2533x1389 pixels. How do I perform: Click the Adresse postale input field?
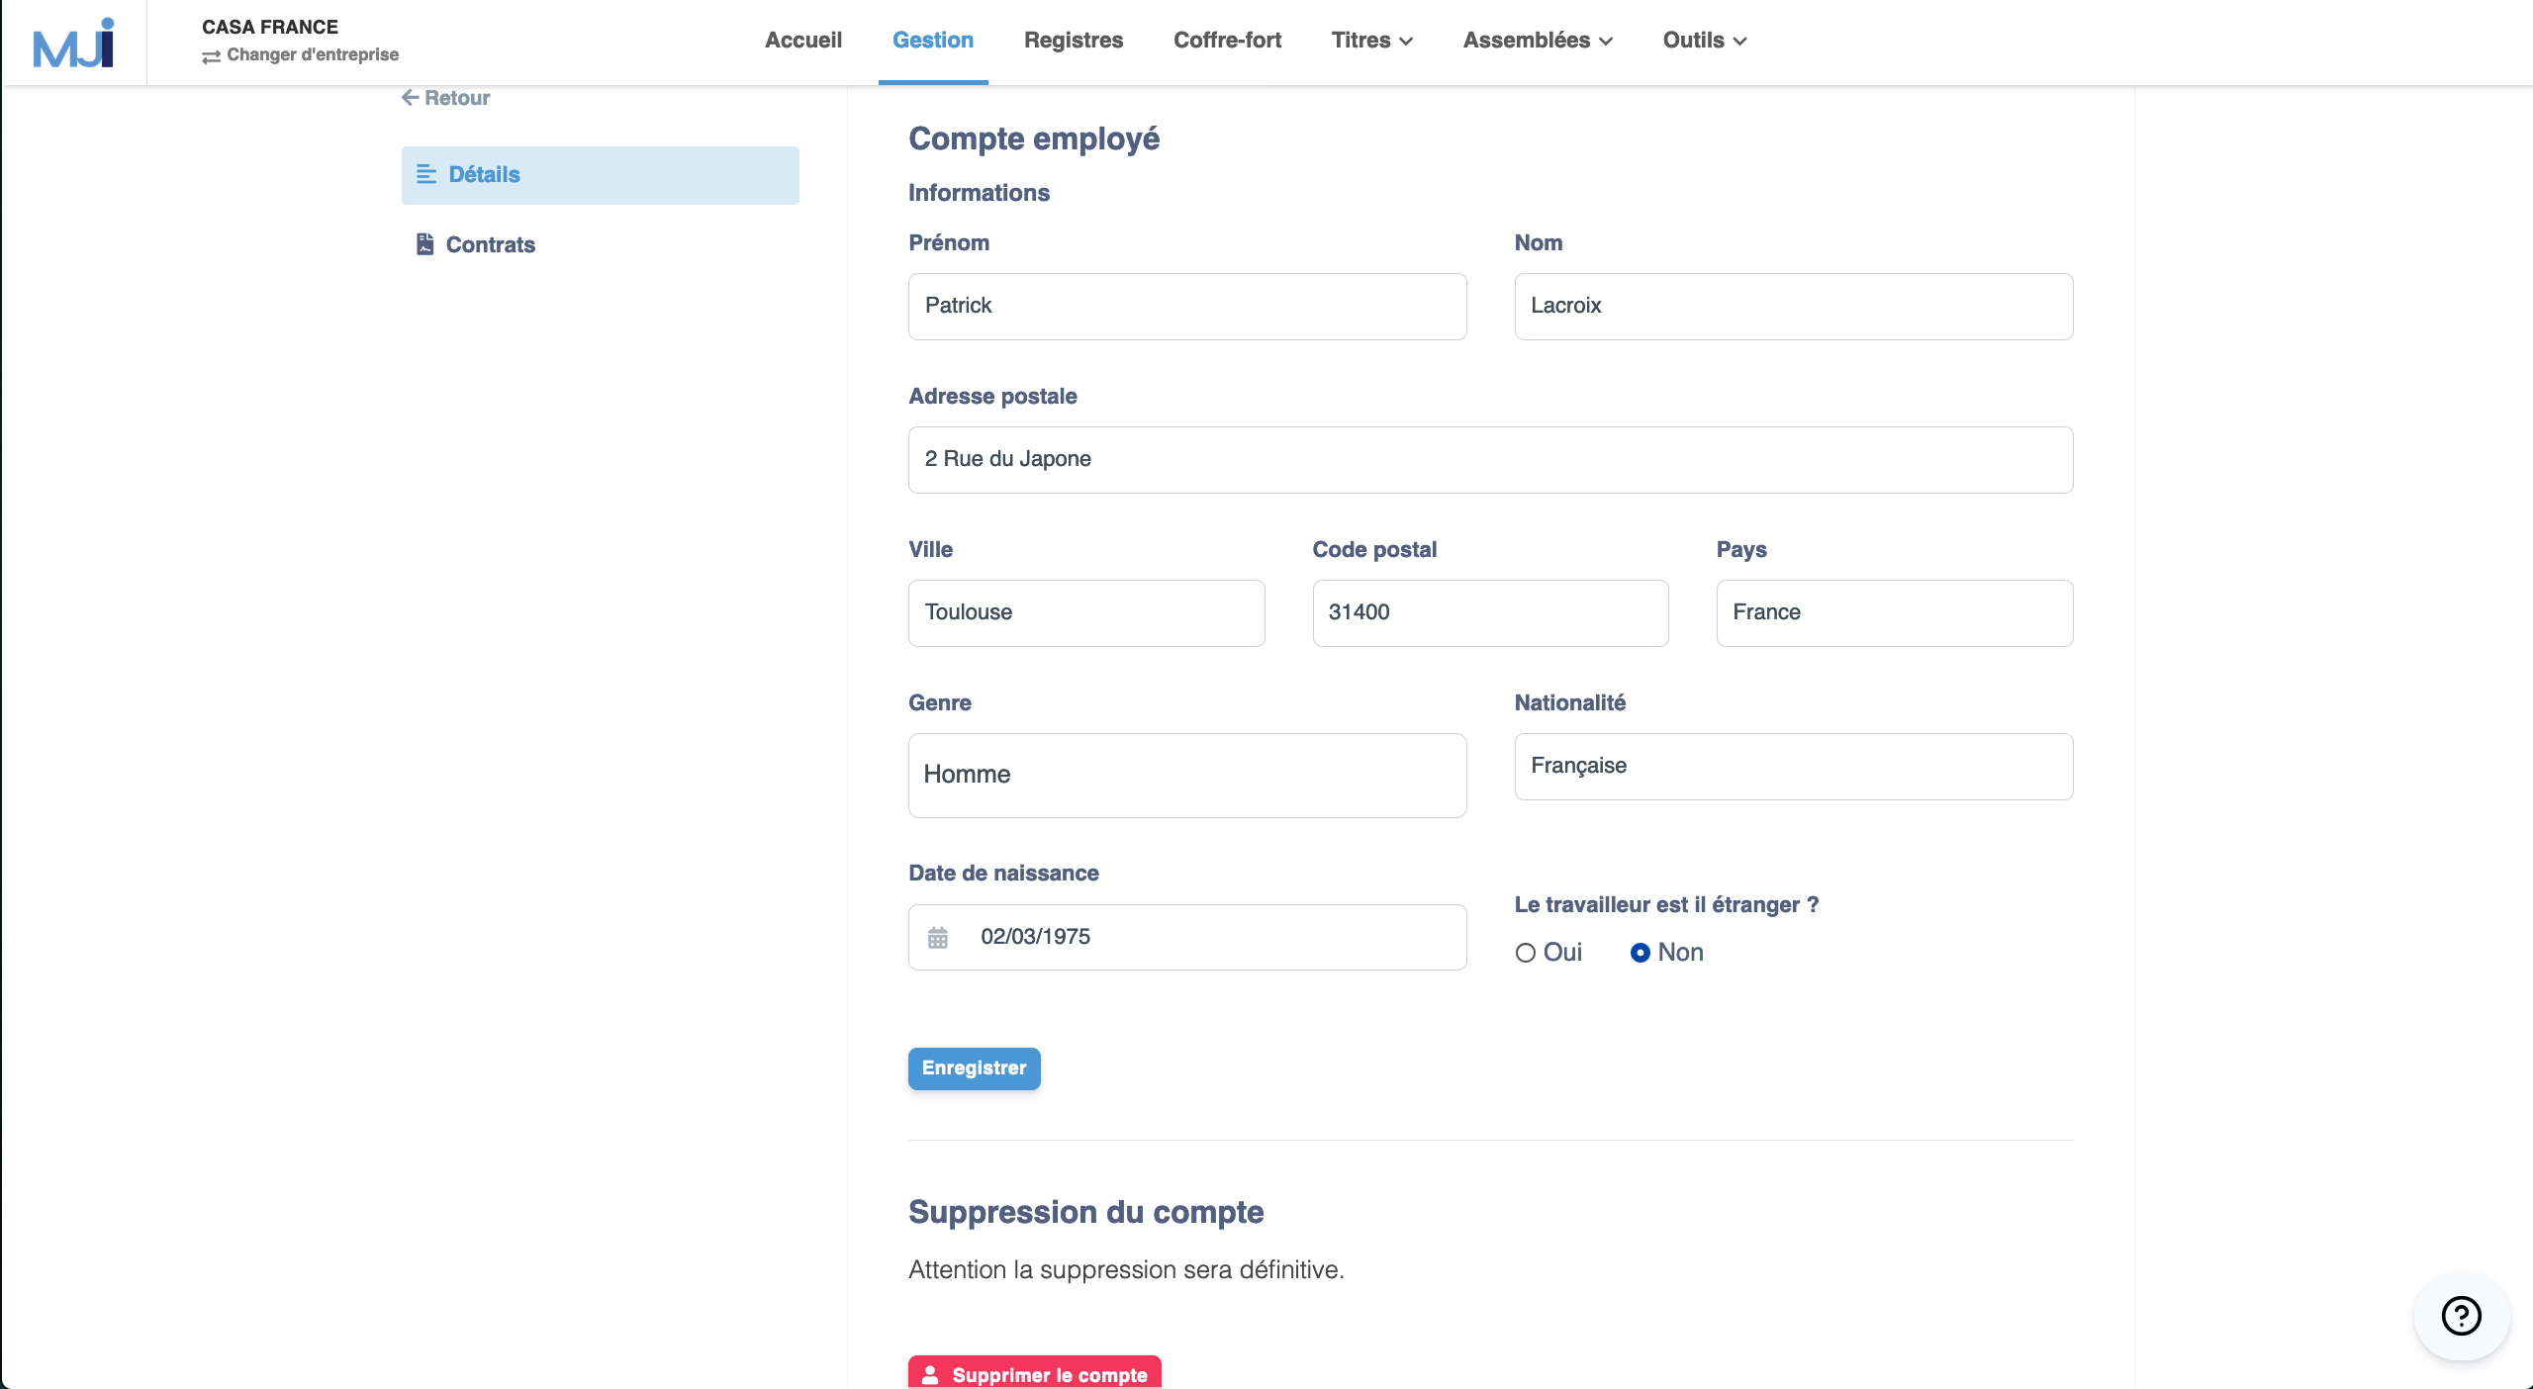[x=1491, y=460]
